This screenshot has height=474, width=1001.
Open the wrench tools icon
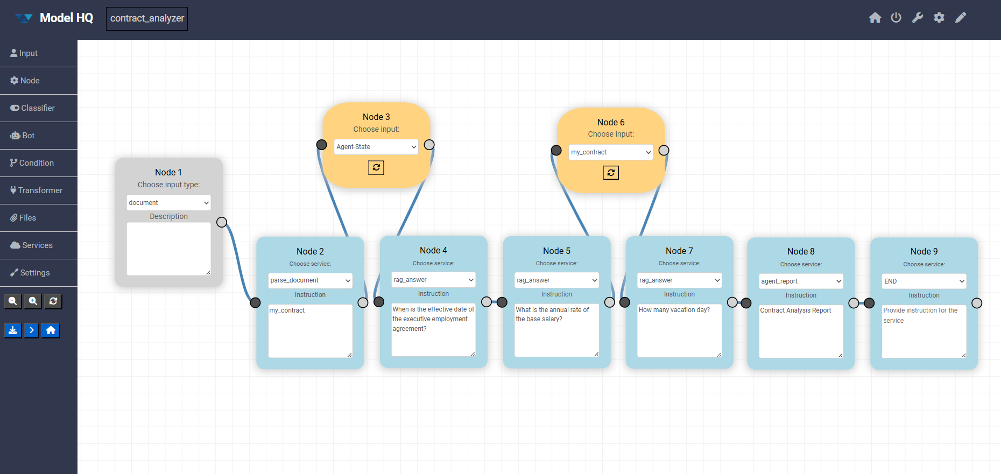[918, 18]
